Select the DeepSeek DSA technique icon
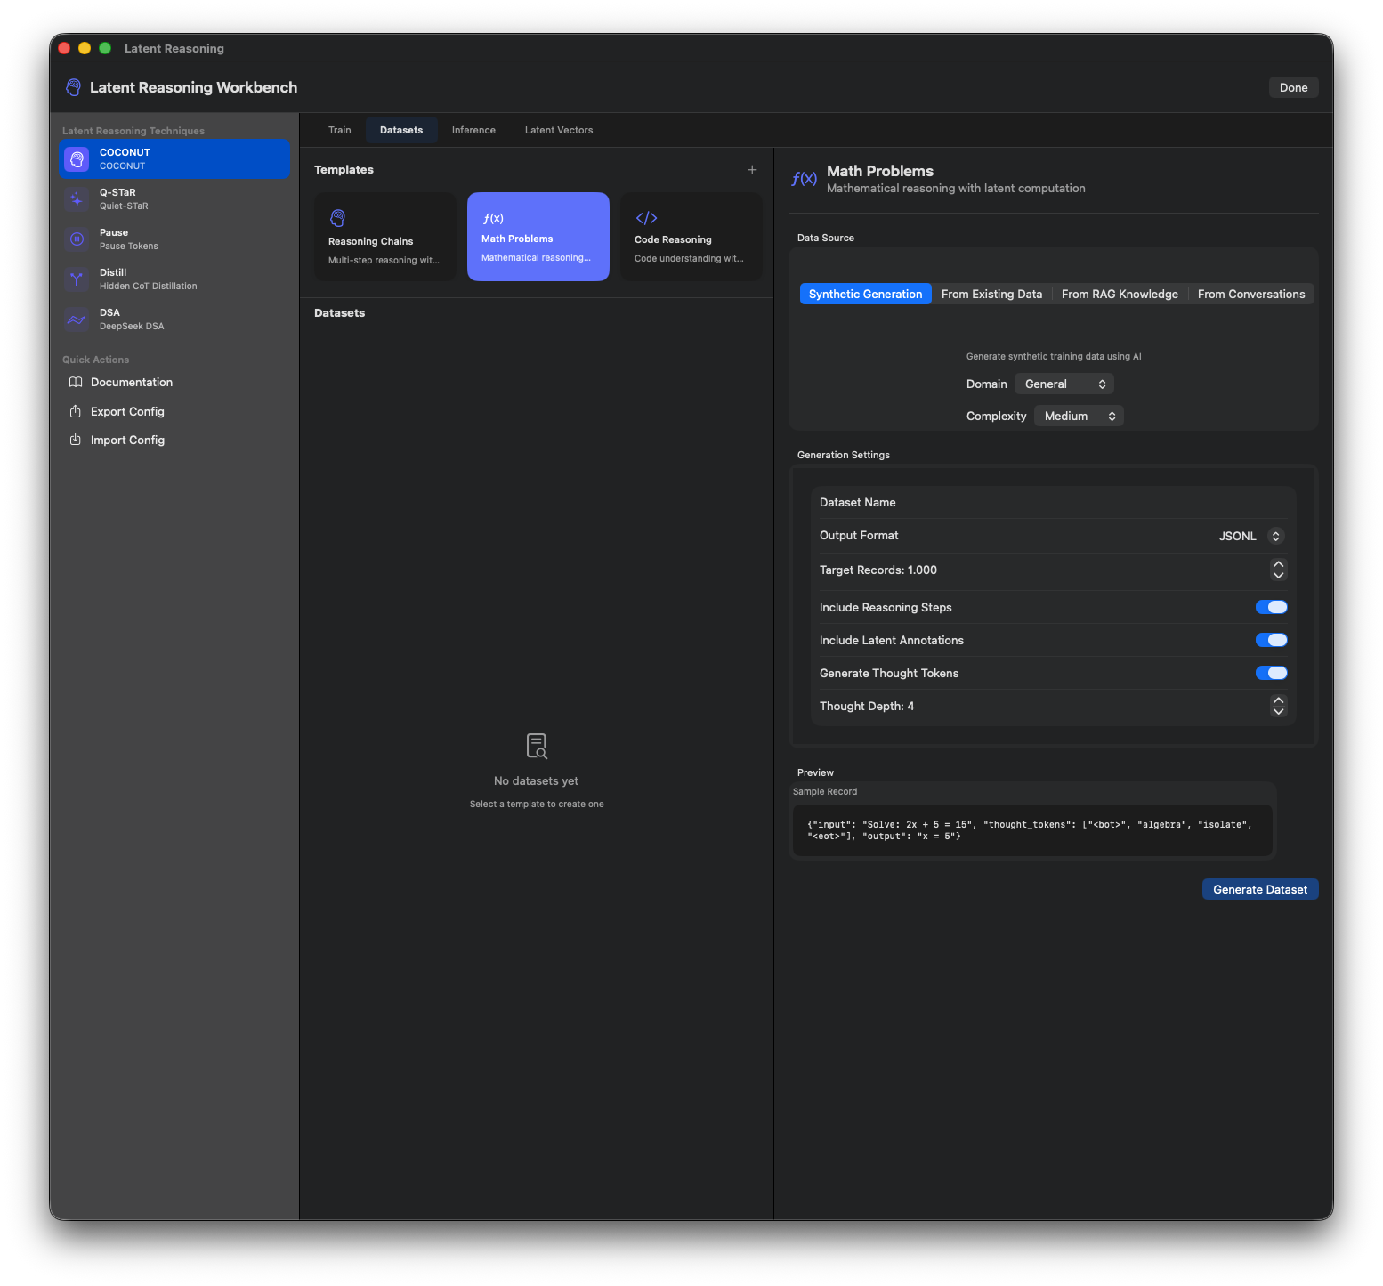Viewport: 1383px width, 1286px height. 77,319
